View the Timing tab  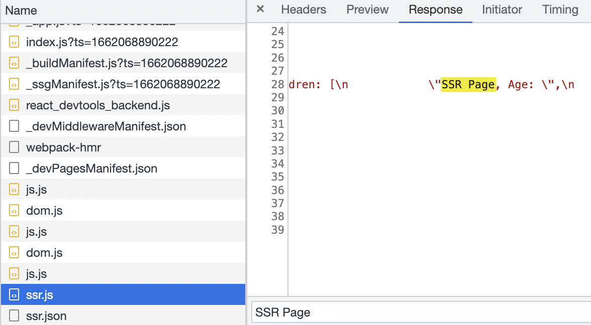click(x=560, y=10)
